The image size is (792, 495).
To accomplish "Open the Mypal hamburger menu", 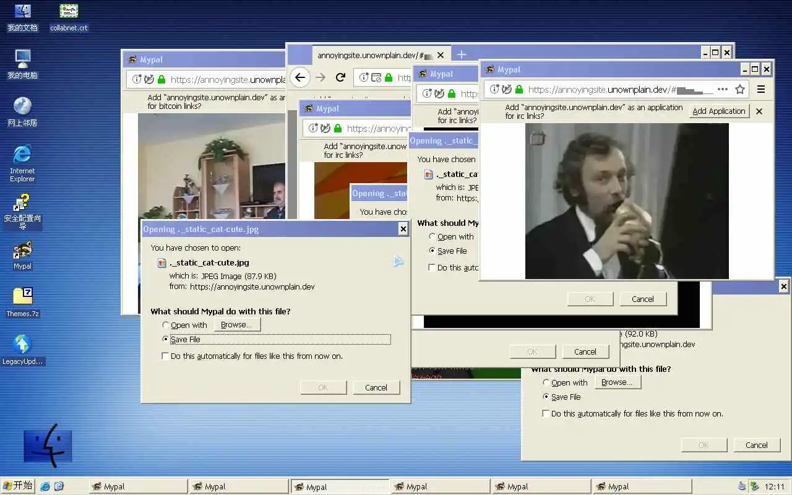I will coord(762,90).
